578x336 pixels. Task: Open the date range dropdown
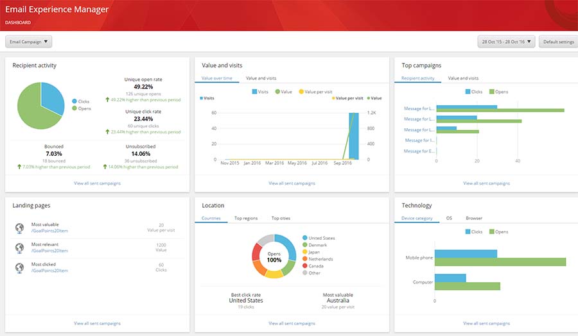pyautogui.click(x=506, y=42)
